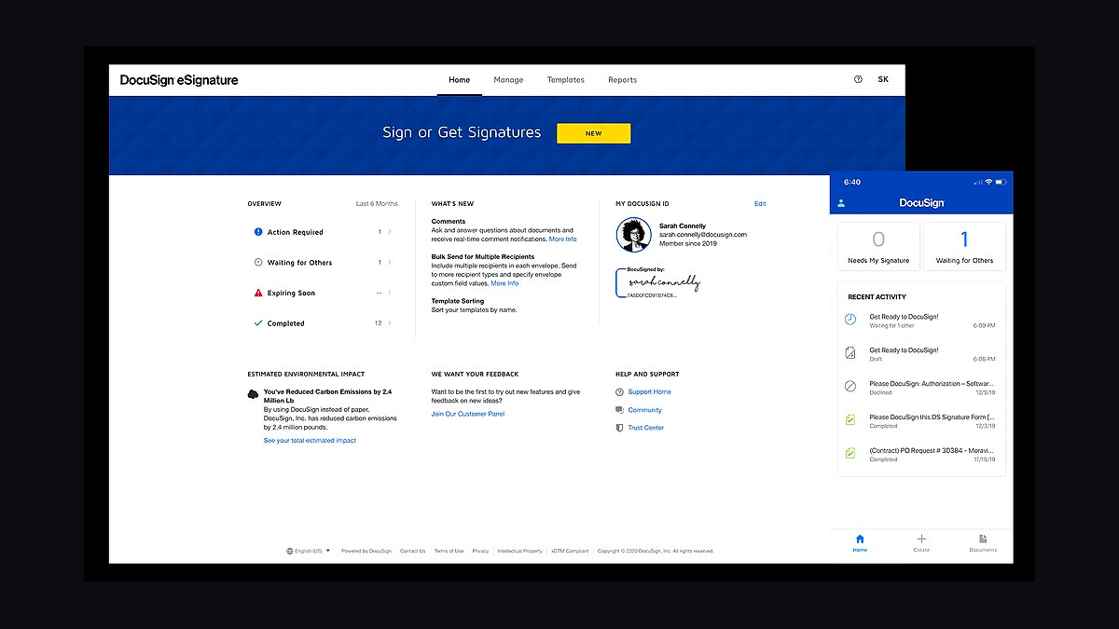Screen dimensions: 1119x629
Task: Open the help question mark icon in header
Action: [858, 79]
